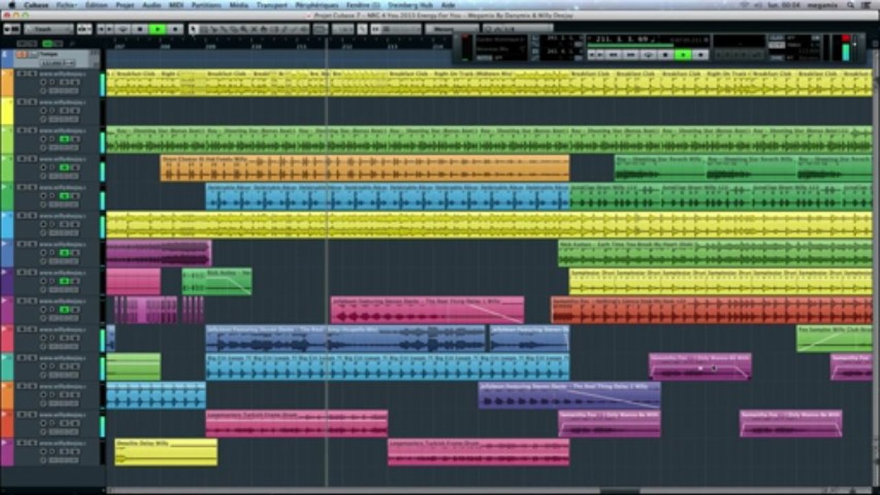Toggle monitor on the yellow second track

[52, 111]
